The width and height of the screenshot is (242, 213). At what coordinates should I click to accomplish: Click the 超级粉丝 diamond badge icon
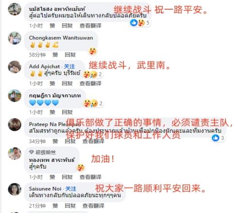[x=31, y=152]
